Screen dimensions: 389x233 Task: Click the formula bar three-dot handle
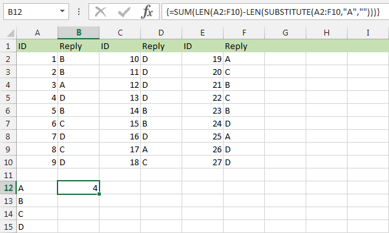pos(79,12)
